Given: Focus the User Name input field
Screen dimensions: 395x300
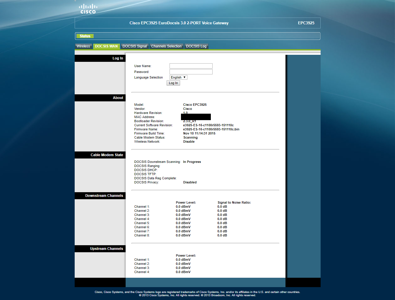Looking at the screenshot, I should click(x=191, y=66).
